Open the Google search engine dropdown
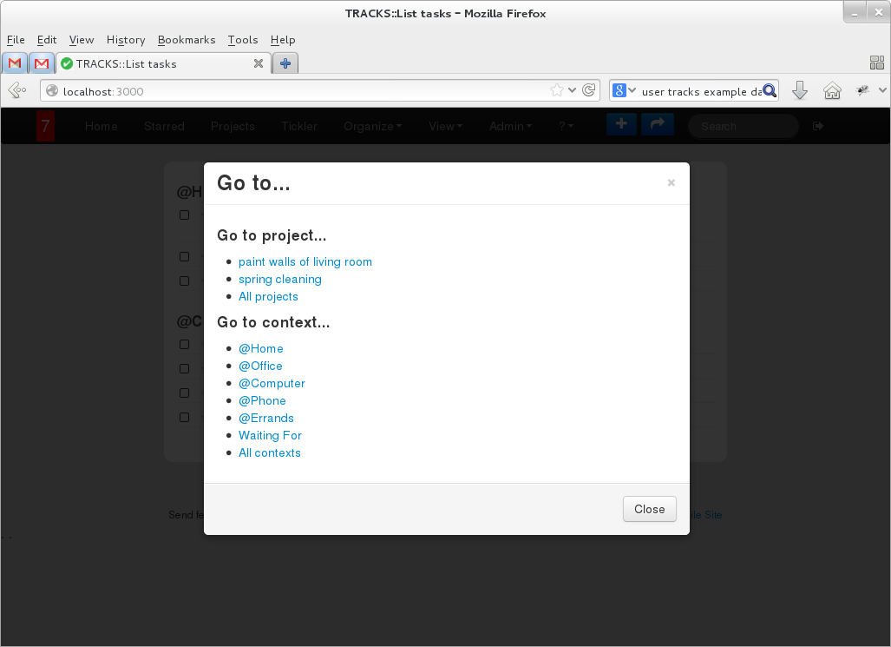Screen dimensions: 891x647 point(624,90)
